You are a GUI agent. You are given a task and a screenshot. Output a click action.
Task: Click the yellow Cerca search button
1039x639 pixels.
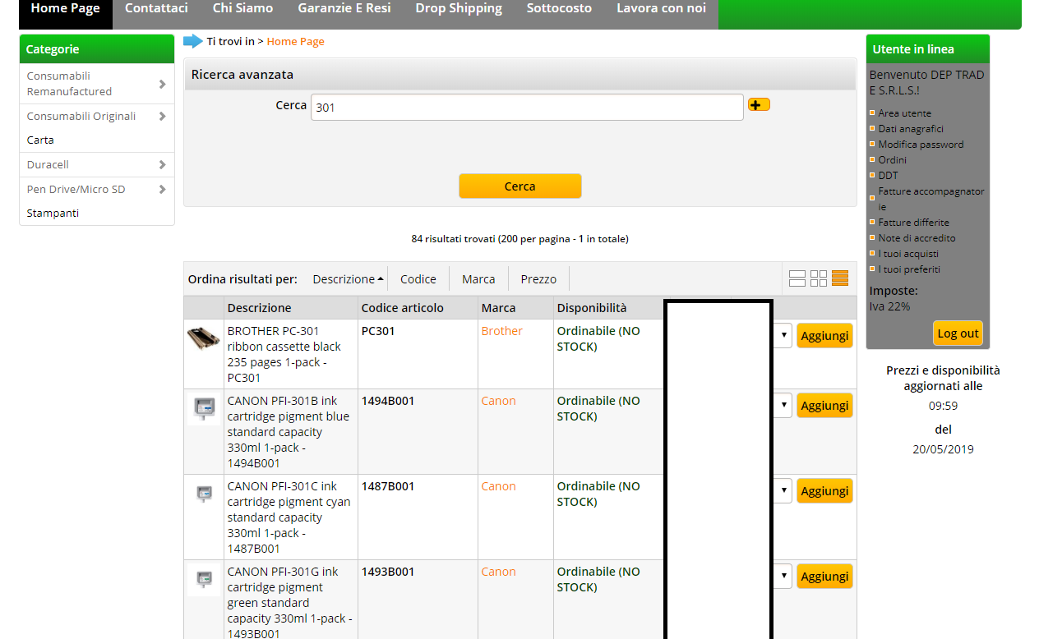[x=519, y=186]
